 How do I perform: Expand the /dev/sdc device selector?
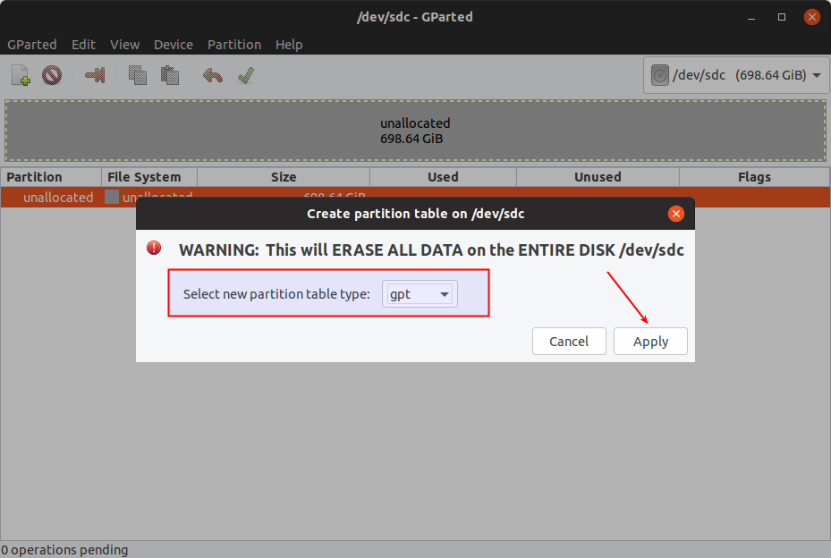pyautogui.click(x=736, y=76)
